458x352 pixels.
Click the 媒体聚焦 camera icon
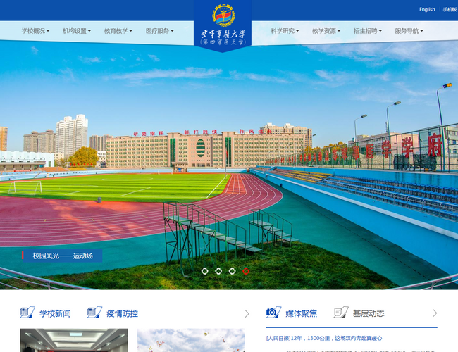tap(273, 313)
